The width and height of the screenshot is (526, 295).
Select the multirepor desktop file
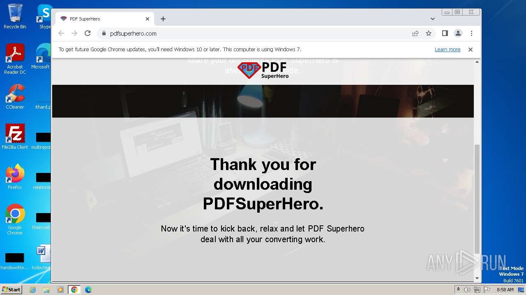click(x=42, y=141)
